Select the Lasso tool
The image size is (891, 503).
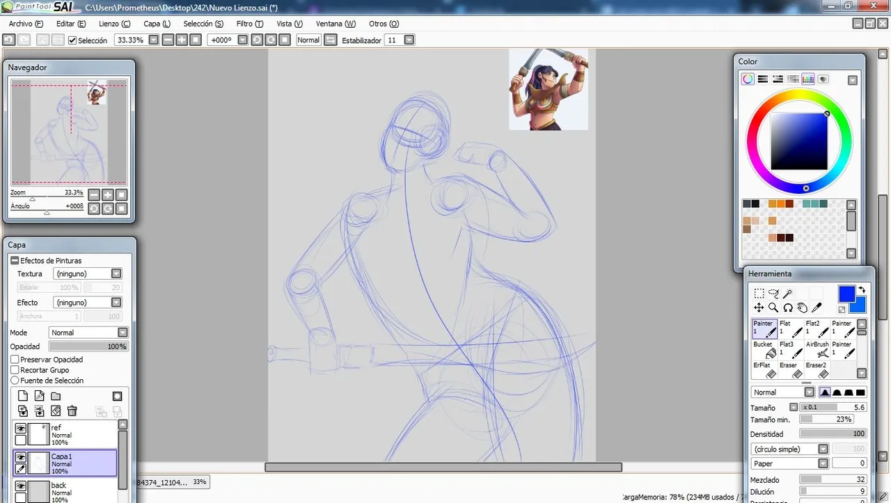coord(773,294)
